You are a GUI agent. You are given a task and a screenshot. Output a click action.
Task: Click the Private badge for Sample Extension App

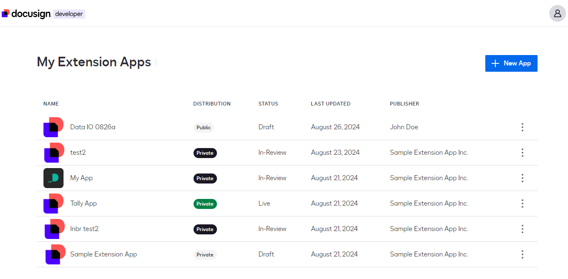tap(205, 255)
